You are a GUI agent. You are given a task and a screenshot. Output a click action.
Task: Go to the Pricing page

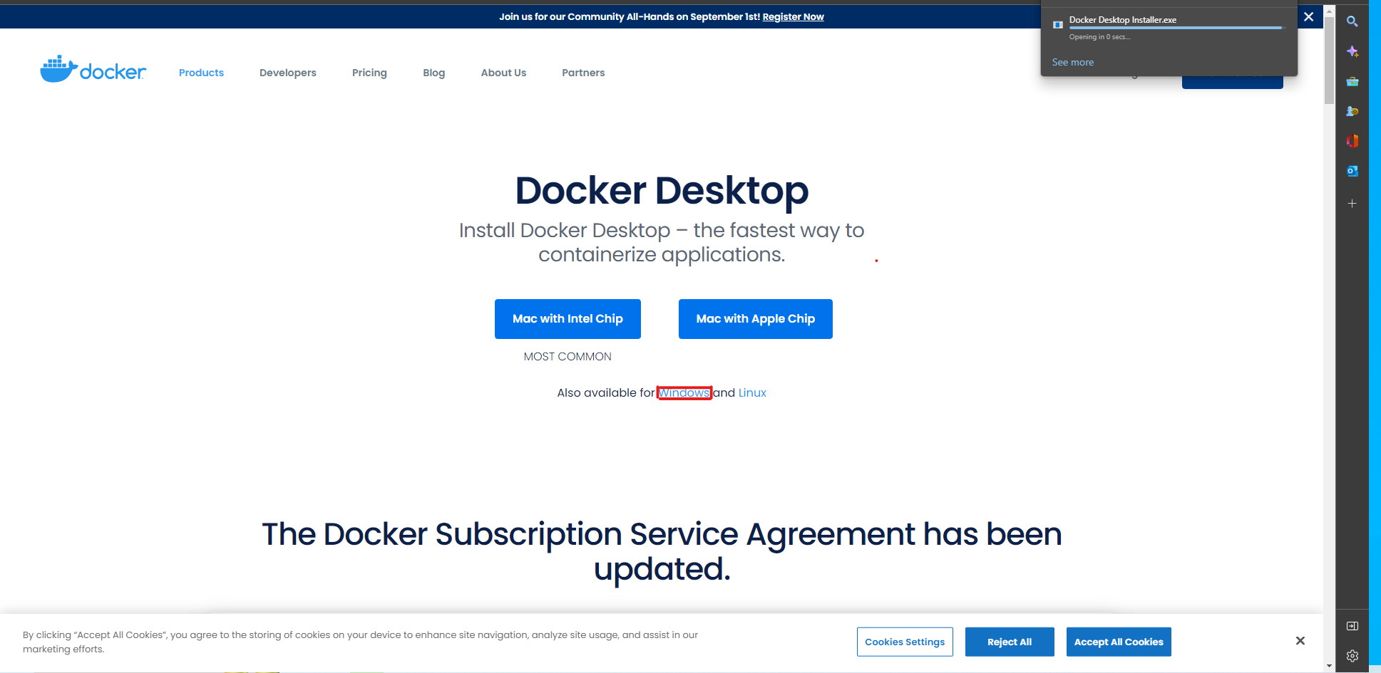click(x=369, y=73)
